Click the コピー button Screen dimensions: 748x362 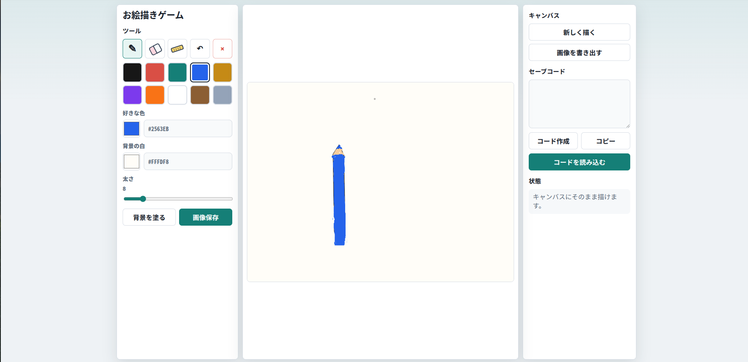pyautogui.click(x=605, y=141)
